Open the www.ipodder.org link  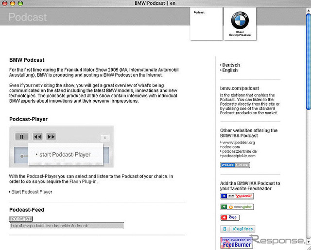(239, 143)
